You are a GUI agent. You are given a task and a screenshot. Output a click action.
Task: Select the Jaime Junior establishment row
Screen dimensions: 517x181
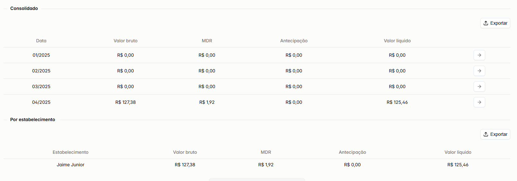pyautogui.click(x=257, y=165)
